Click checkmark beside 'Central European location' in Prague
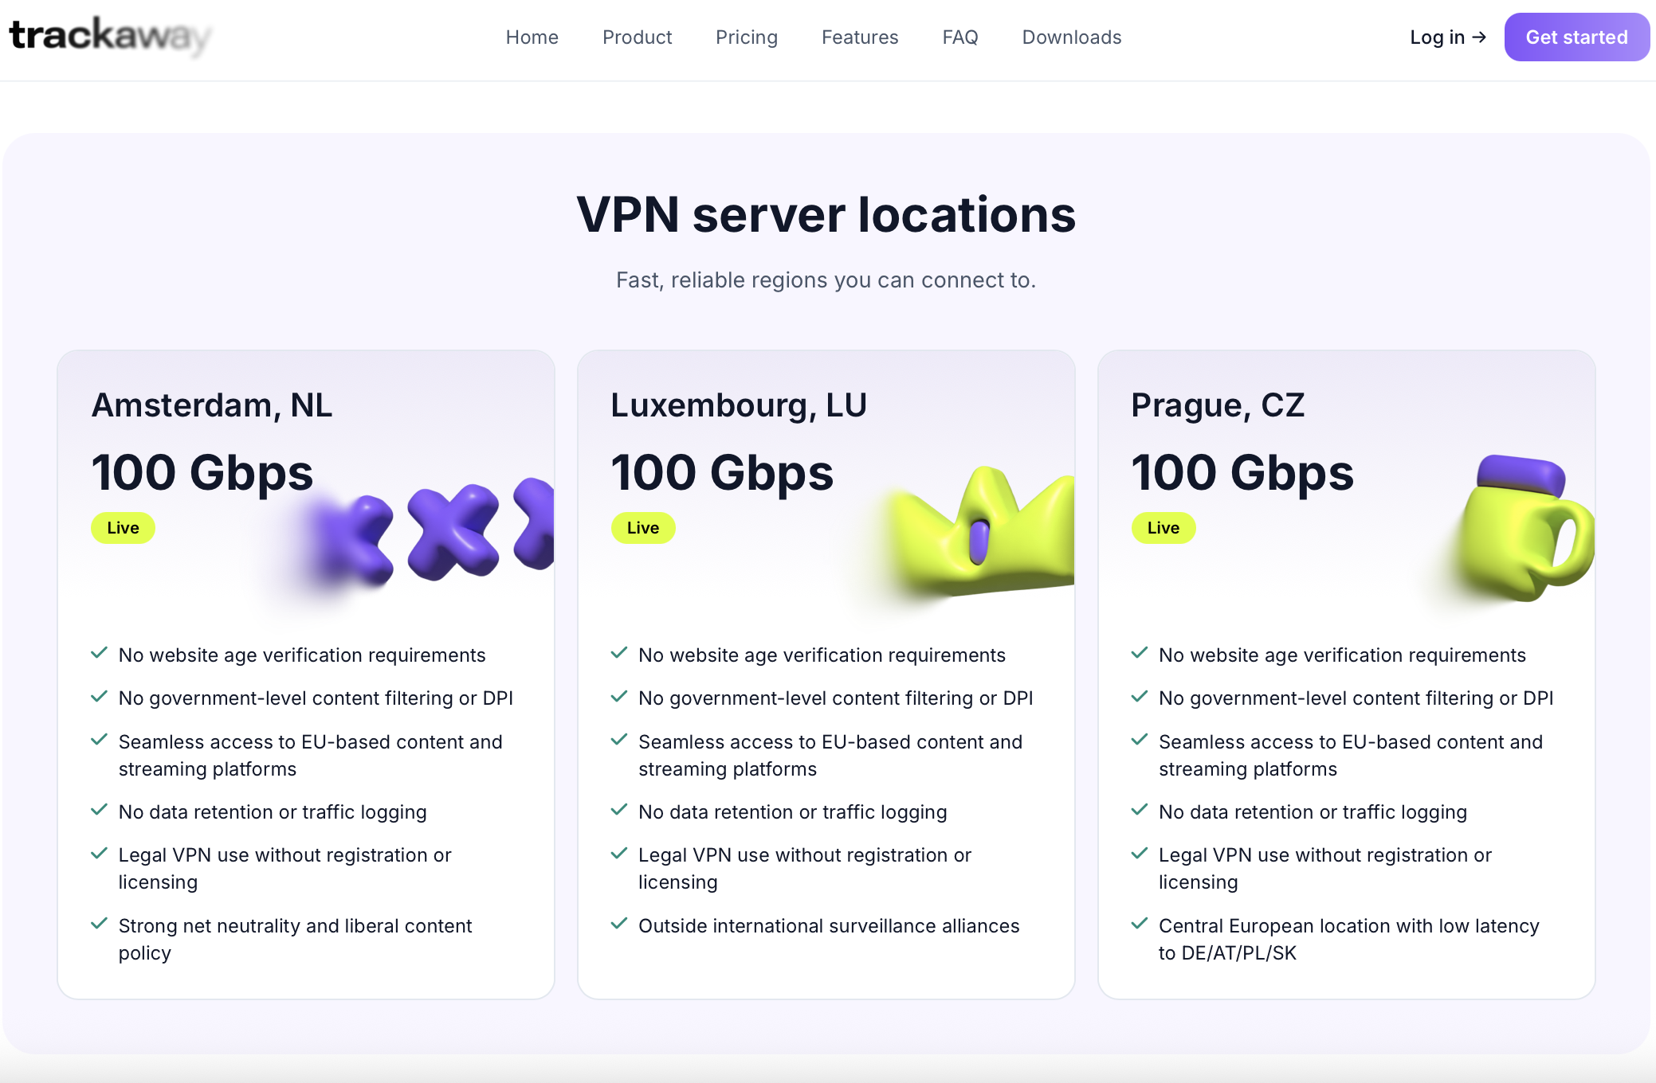 1140,924
